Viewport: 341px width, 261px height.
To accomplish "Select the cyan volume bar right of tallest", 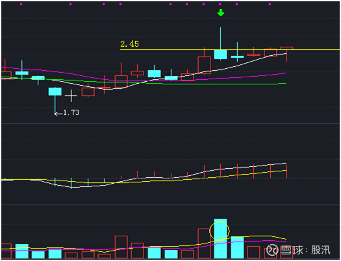I will point(237,247).
